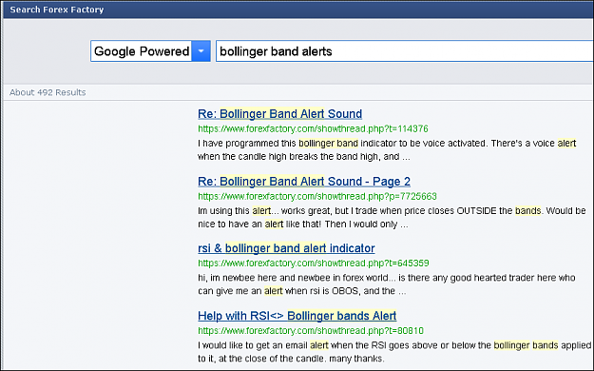
Task: Select the Google Powered search type box
Action: coord(150,51)
